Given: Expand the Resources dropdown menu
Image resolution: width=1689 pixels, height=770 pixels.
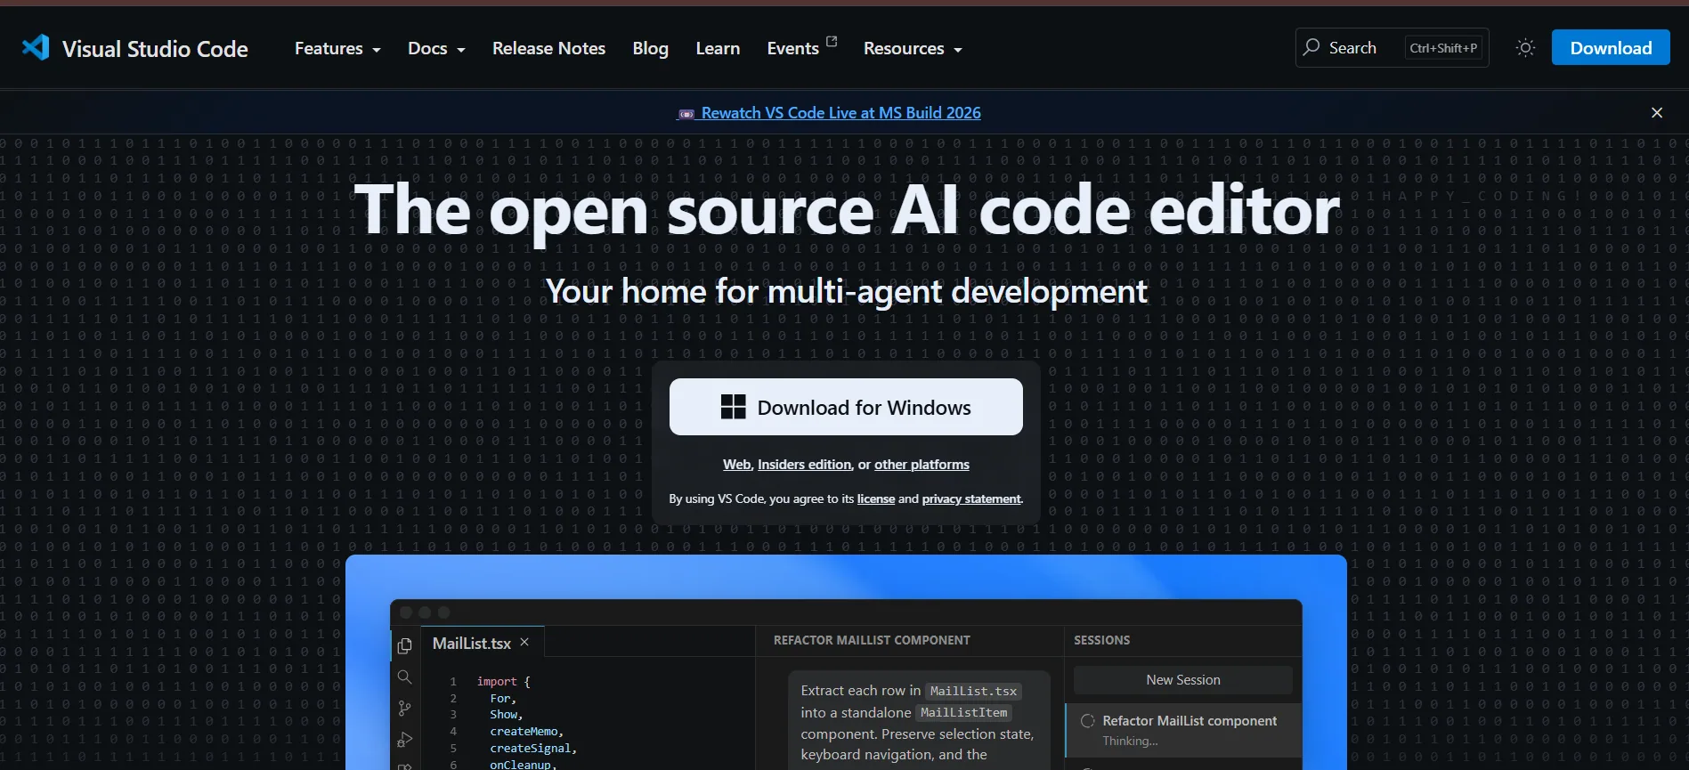Looking at the screenshot, I should [913, 49].
